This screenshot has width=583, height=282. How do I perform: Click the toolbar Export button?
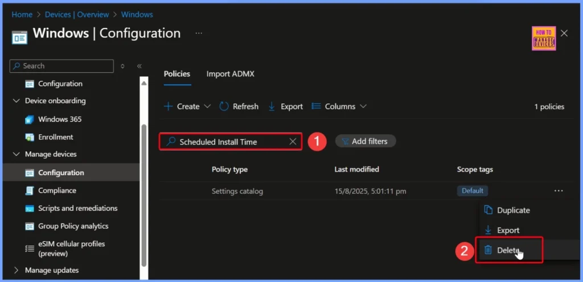286,106
